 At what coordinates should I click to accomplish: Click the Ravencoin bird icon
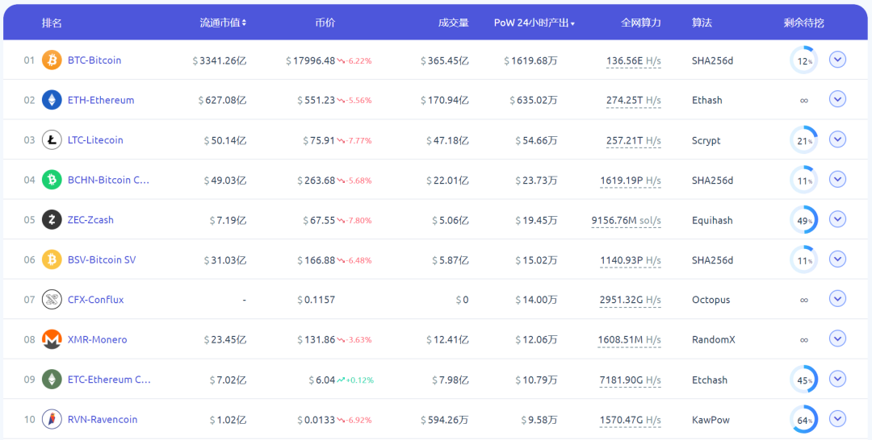tap(52, 420)
